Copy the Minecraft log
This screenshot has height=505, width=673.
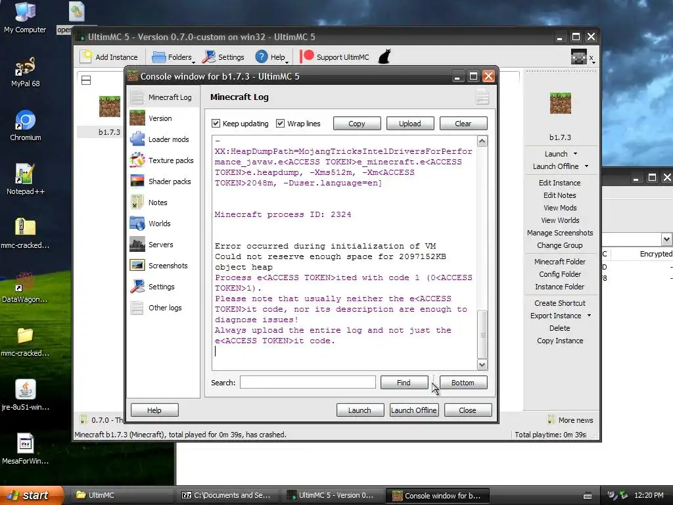point(357,124)
